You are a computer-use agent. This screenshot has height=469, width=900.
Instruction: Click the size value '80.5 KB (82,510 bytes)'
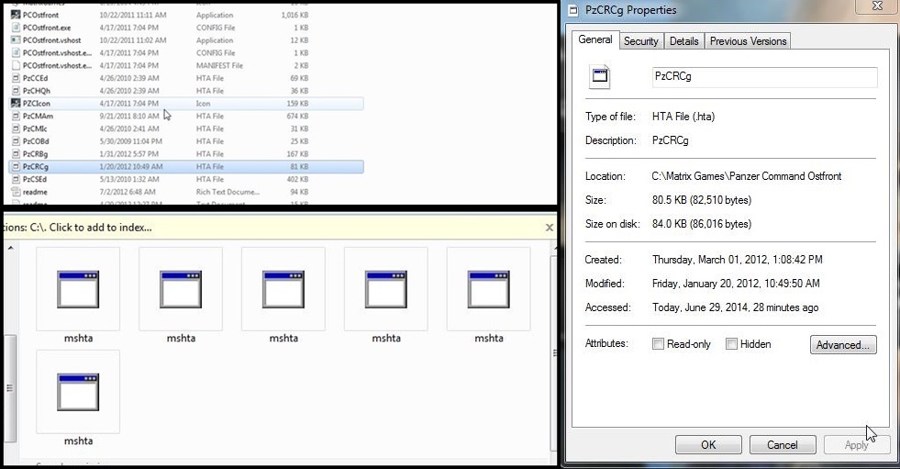[x=702, y=200]
